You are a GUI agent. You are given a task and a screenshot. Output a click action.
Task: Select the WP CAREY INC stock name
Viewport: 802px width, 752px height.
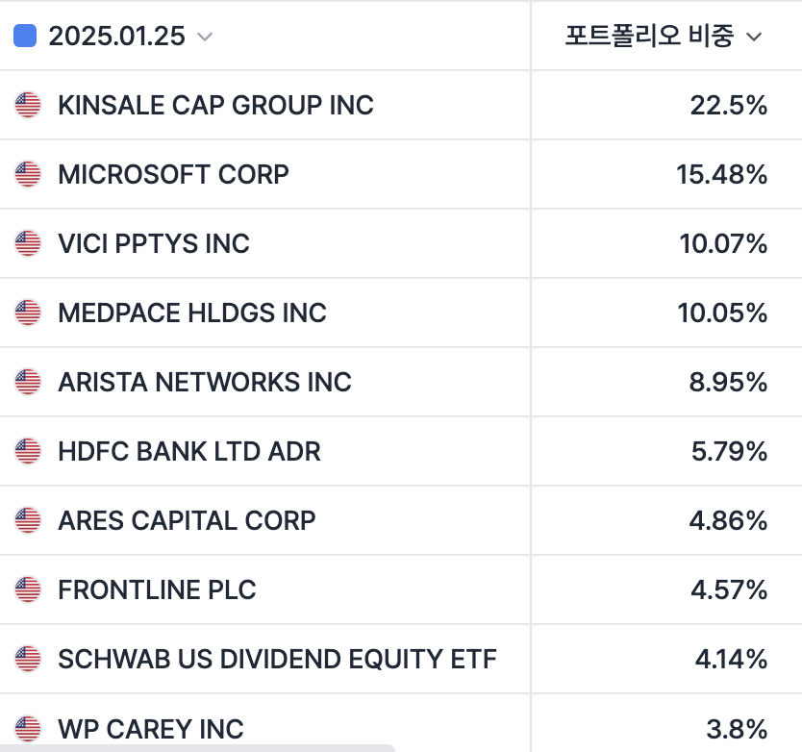pyautogui.click(x=150, y=728)
